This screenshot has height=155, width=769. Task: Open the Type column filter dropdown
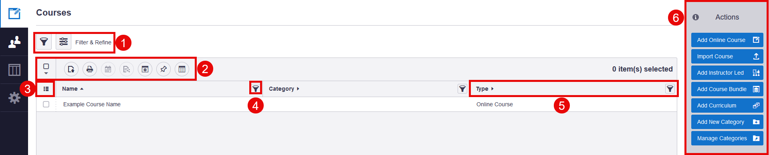(x=670, y=89)
